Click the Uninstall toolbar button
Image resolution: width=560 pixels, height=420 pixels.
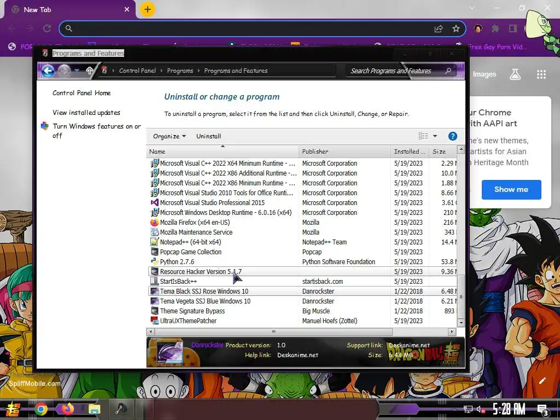click(x=208, y=136)
